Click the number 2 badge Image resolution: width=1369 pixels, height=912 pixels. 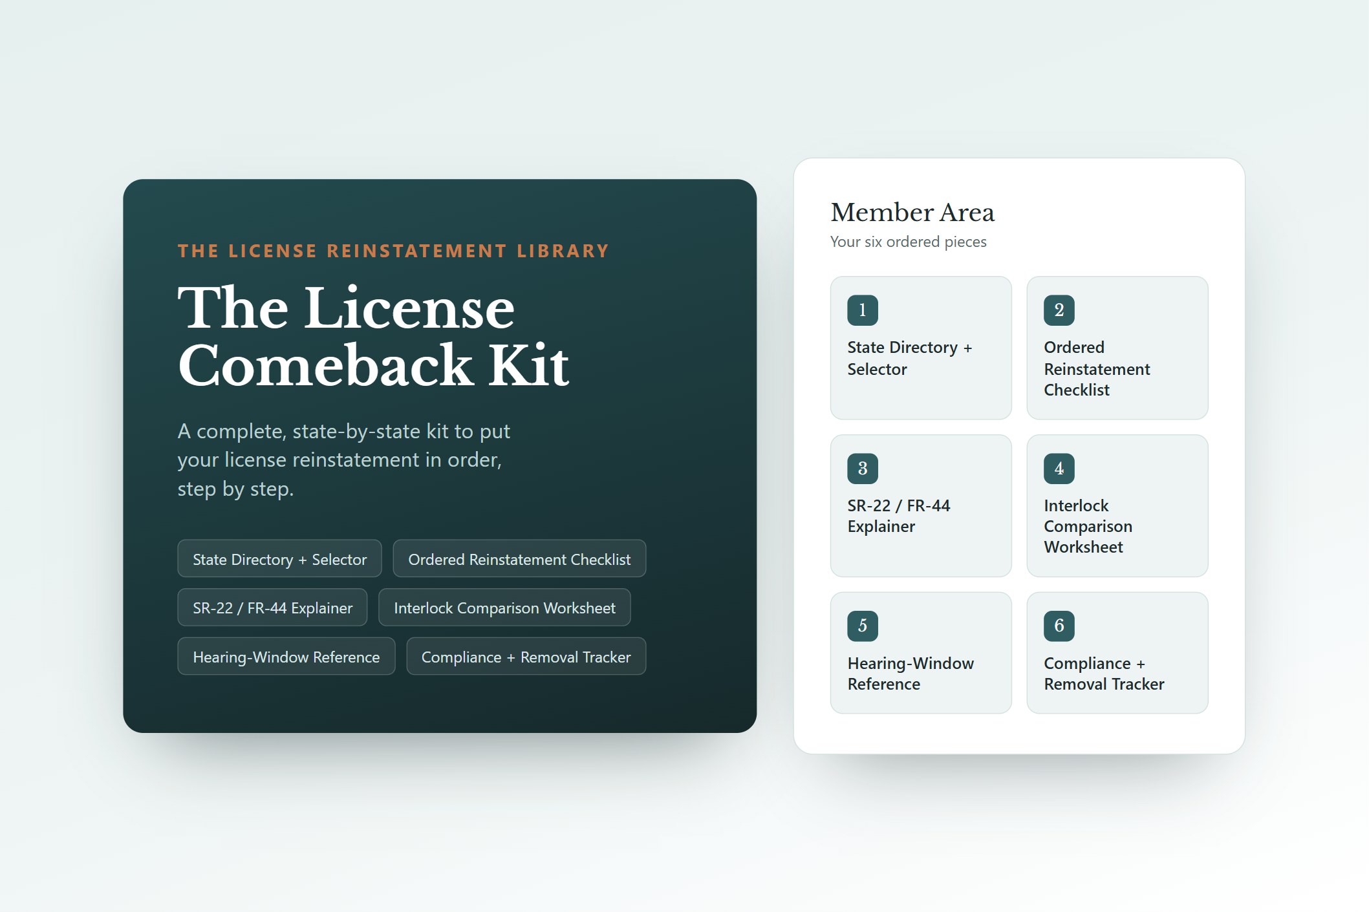[1059, 310]
